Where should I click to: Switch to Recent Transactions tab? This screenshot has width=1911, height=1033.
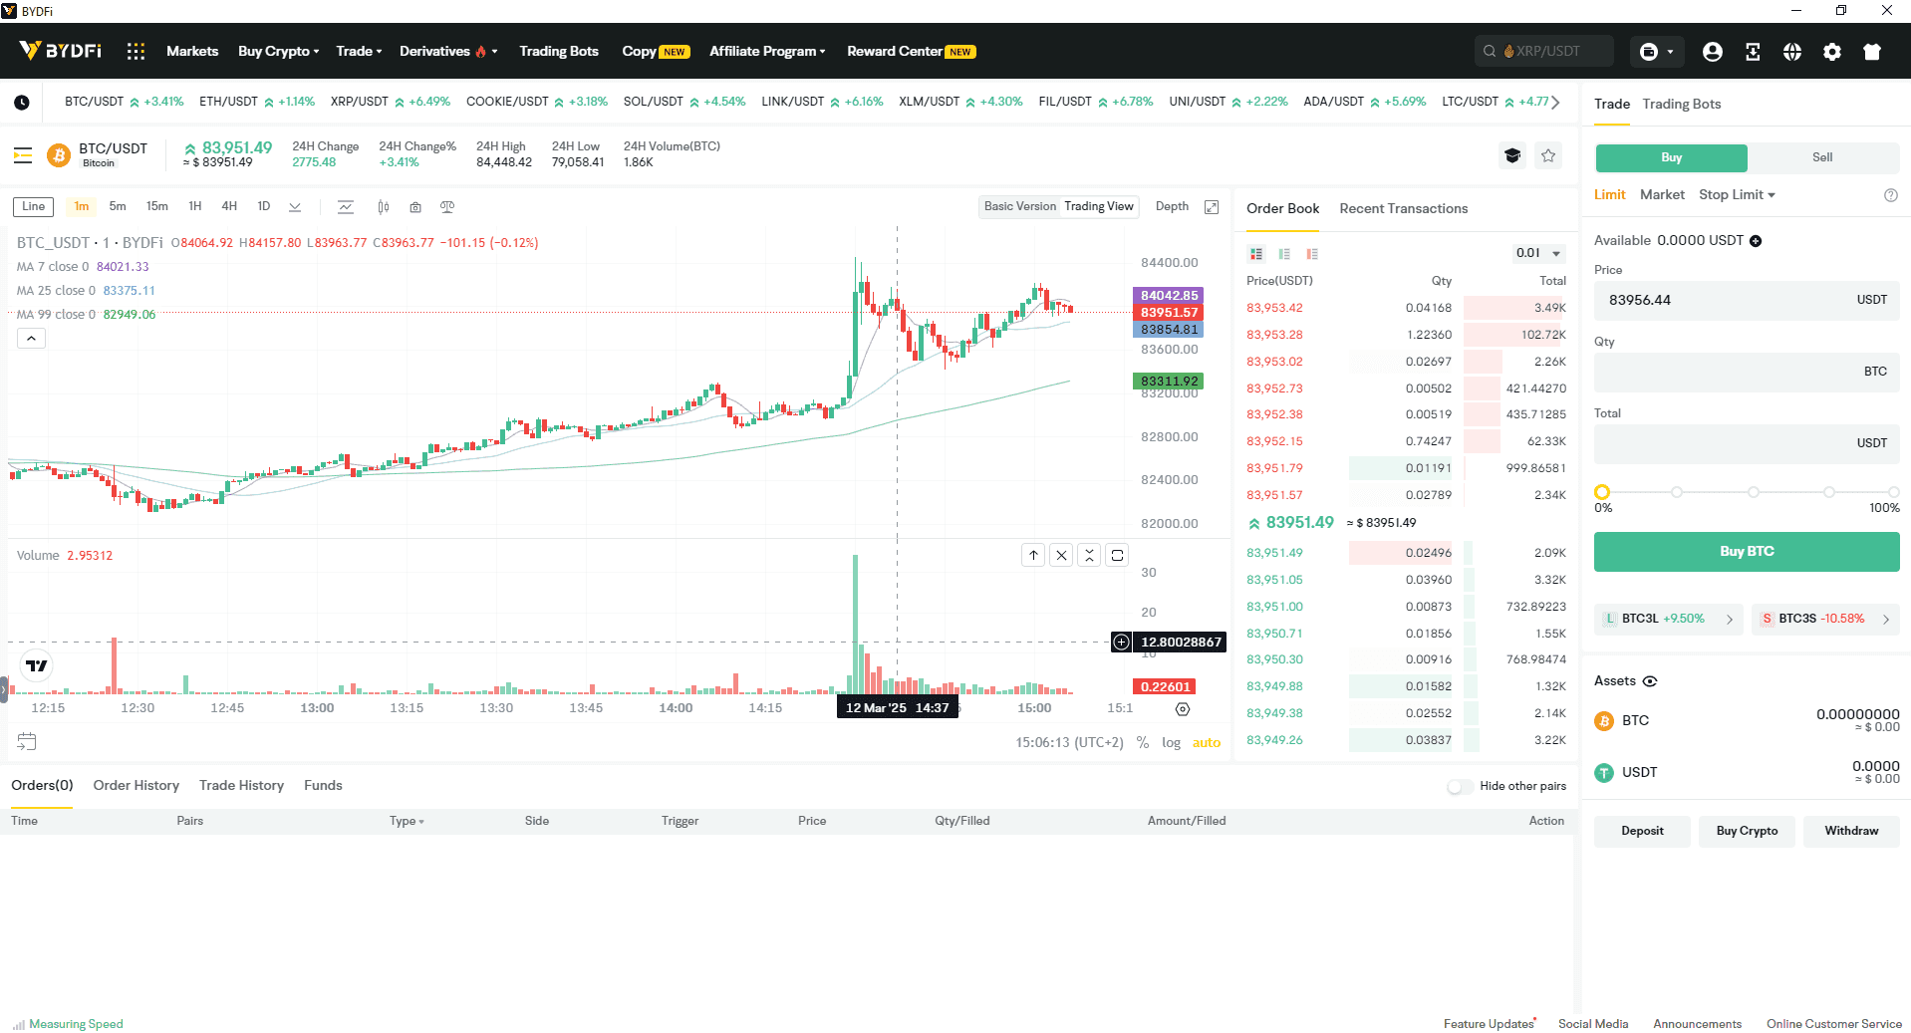click(x=1403, y=209)
